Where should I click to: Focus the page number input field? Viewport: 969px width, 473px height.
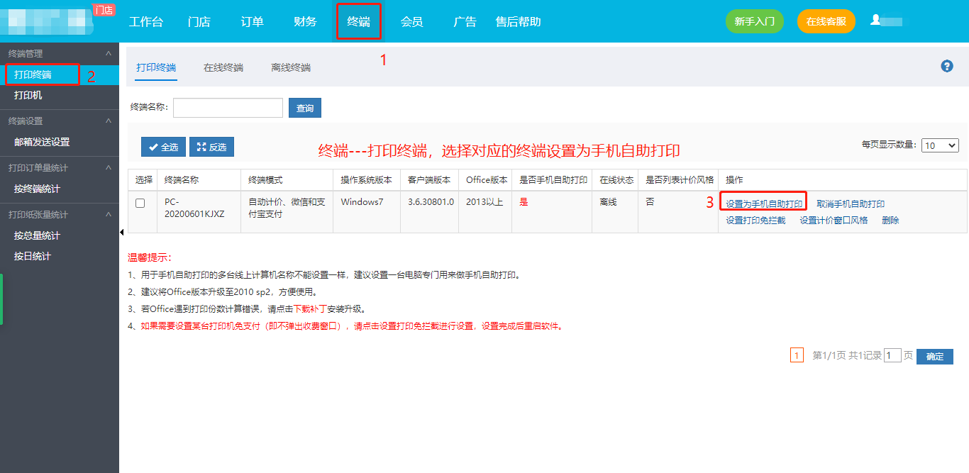[892, 356]
